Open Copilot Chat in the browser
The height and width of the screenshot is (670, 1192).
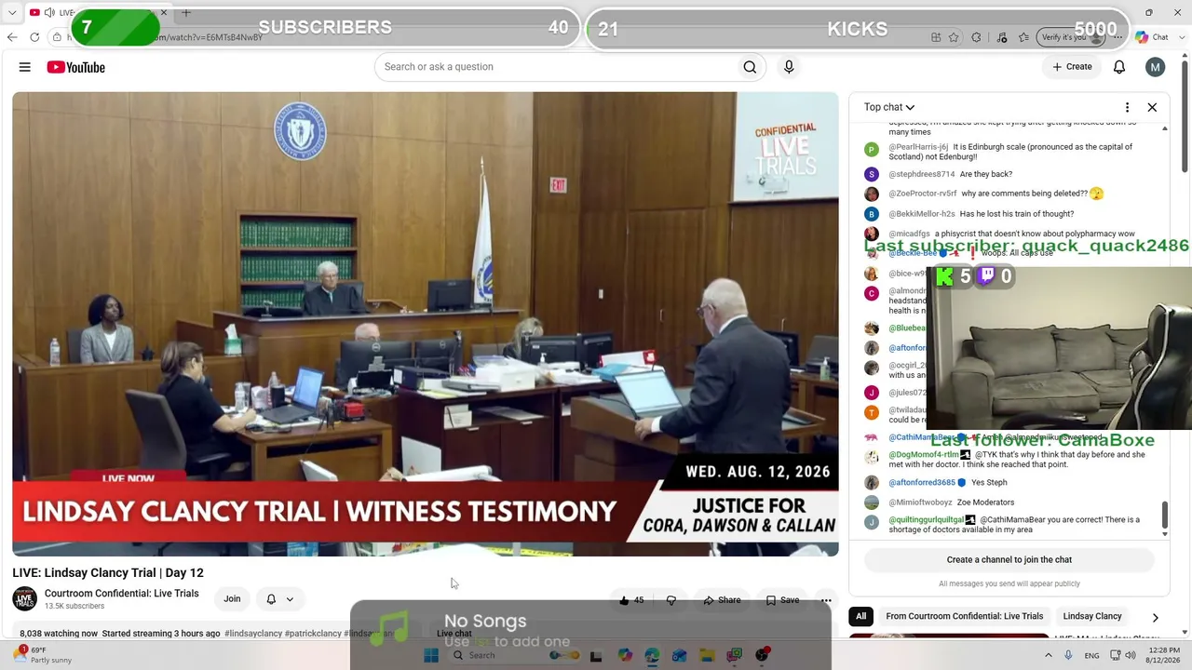[1152, 37]
